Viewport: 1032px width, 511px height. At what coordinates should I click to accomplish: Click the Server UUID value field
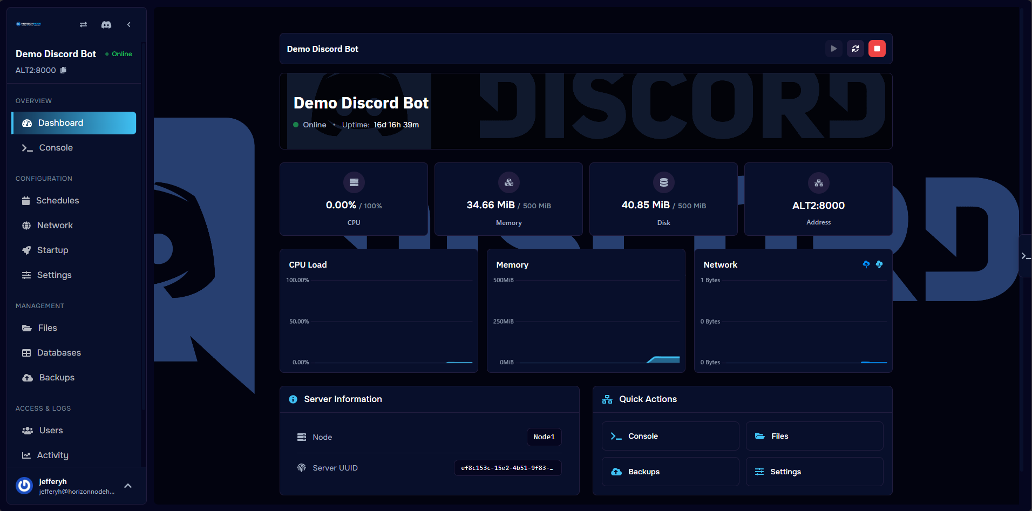(508, 468)
